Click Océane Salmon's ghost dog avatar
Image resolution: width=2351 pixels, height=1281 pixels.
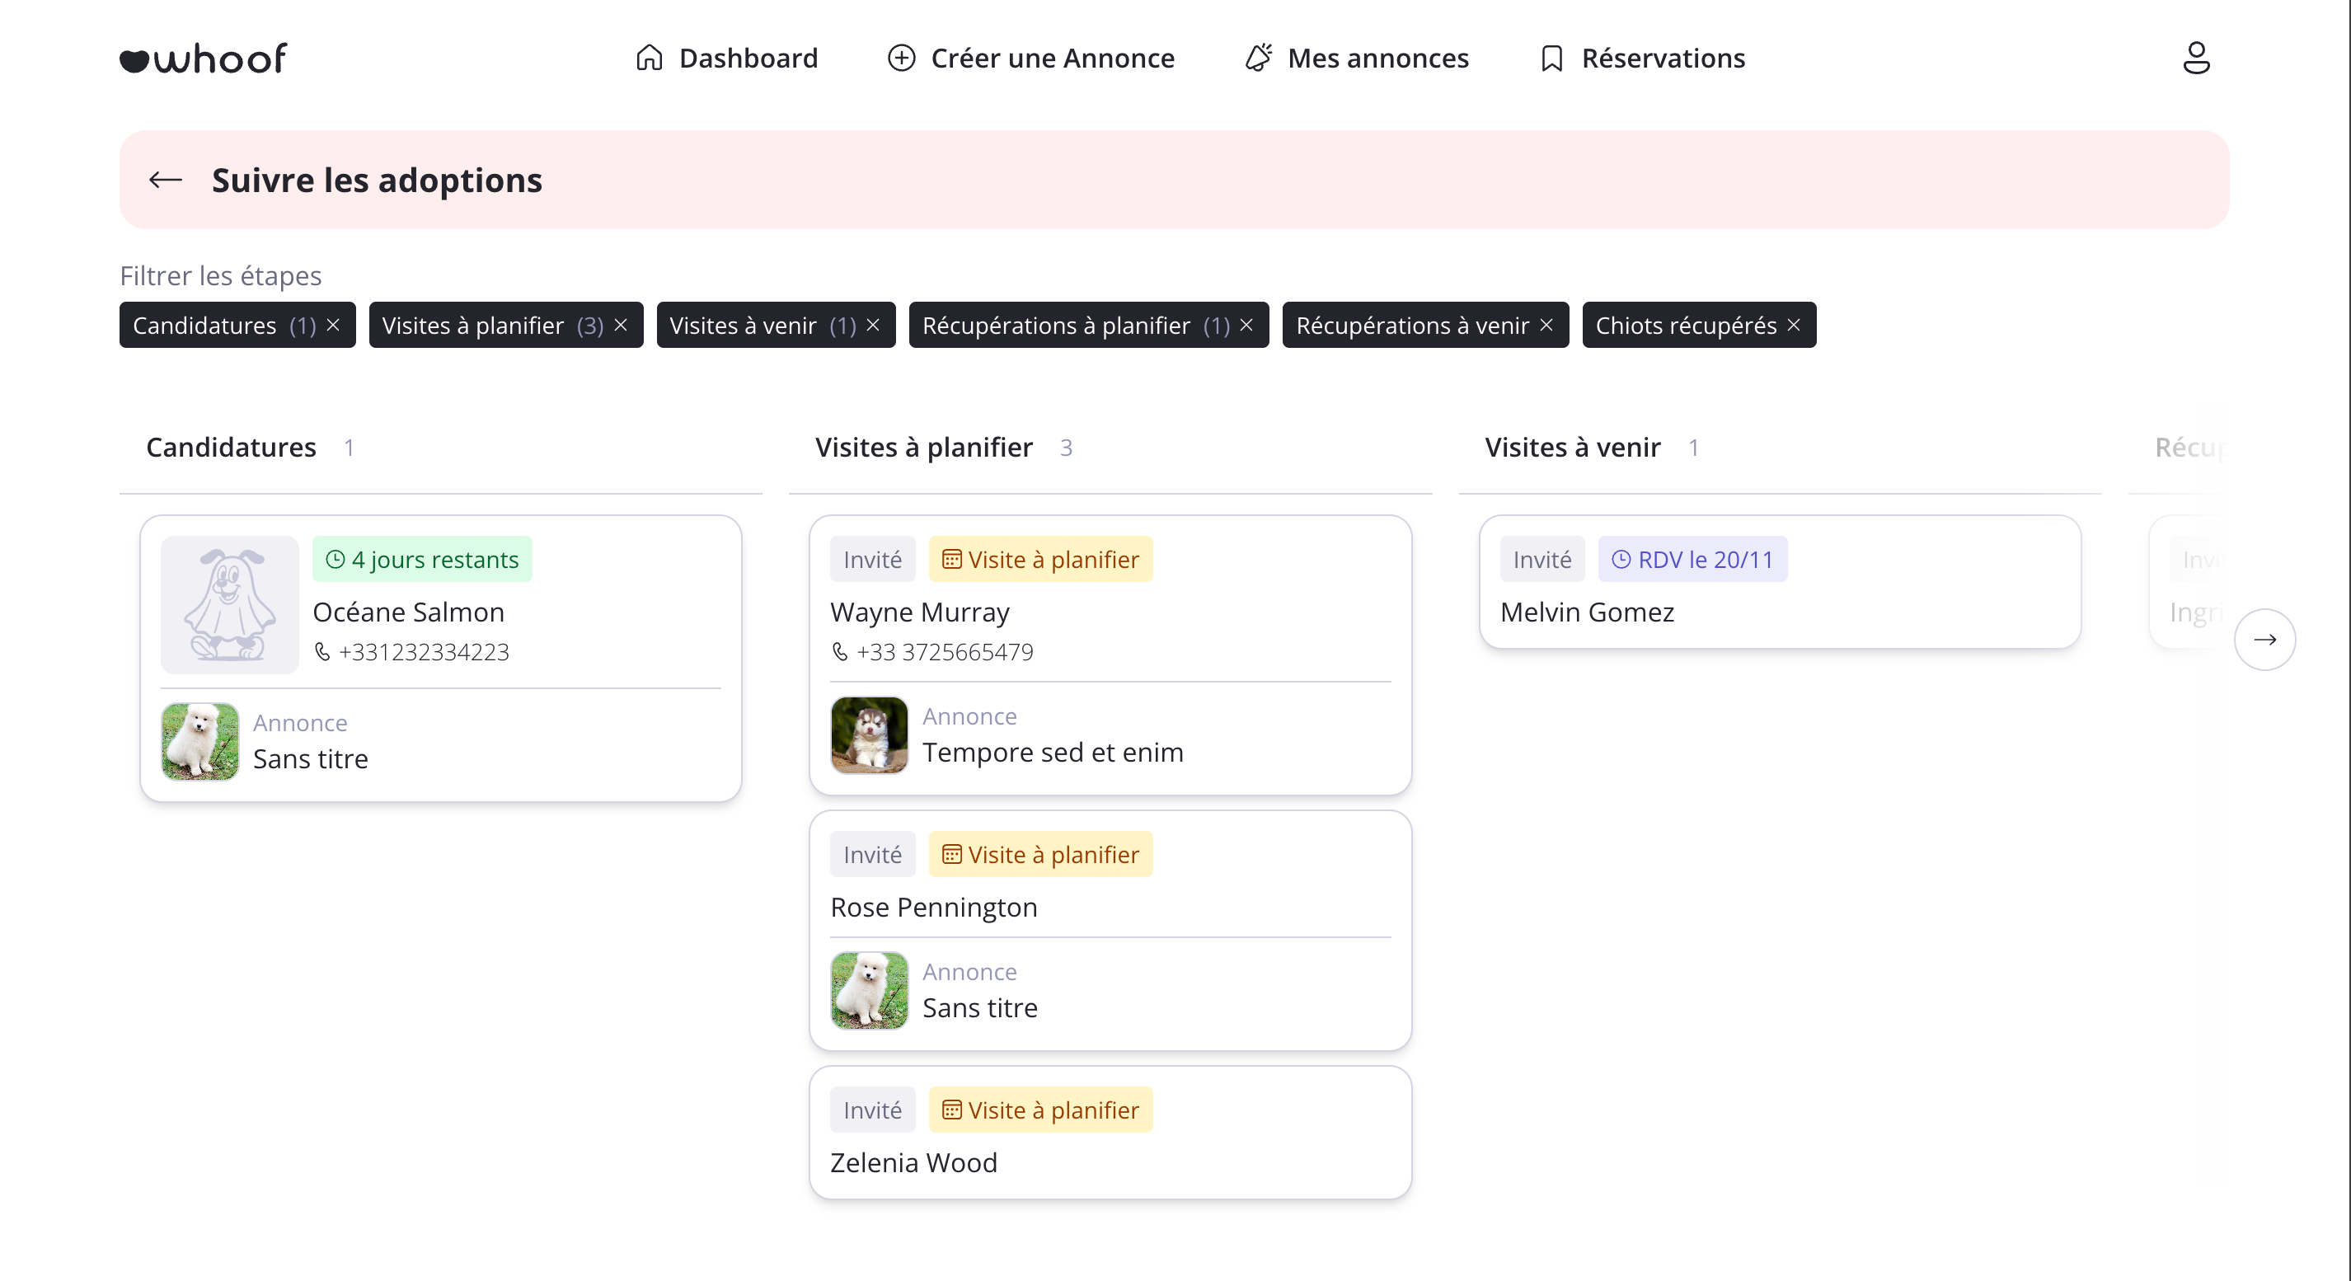[x=229, y=604]
